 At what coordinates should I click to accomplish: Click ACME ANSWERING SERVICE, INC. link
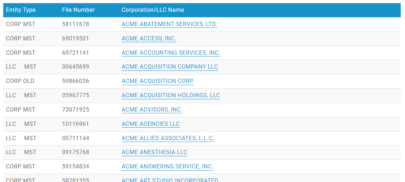coord(167,167)
